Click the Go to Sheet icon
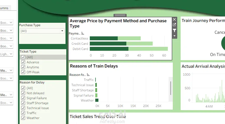 pyautogui.click(x=174, y=25)
